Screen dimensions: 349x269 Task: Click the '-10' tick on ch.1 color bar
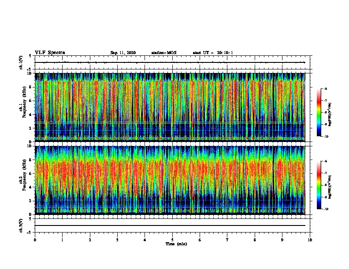[326, 137]
